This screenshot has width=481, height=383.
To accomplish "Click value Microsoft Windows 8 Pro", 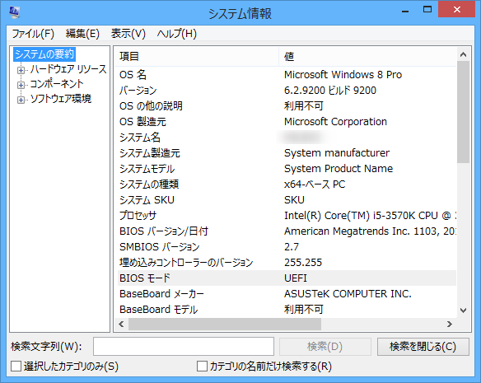I will (343, 75).
